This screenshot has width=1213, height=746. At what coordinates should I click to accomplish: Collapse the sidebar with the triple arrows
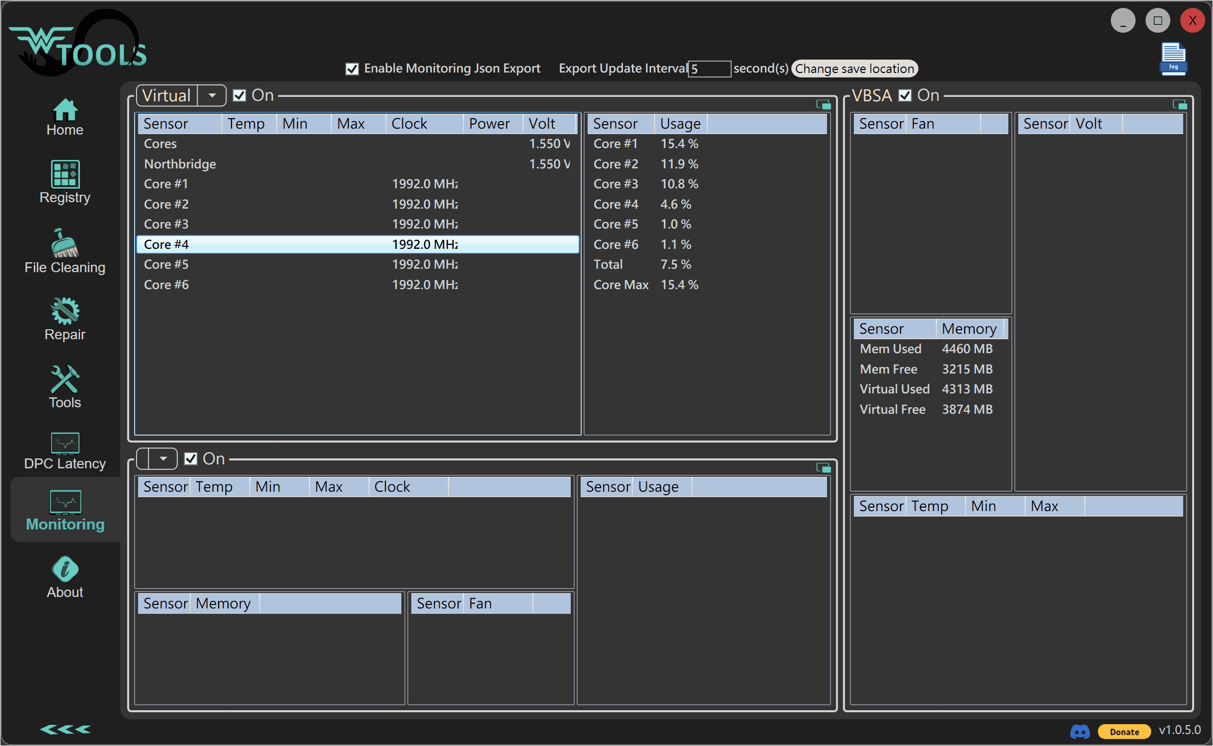click(x=65, y=729)
